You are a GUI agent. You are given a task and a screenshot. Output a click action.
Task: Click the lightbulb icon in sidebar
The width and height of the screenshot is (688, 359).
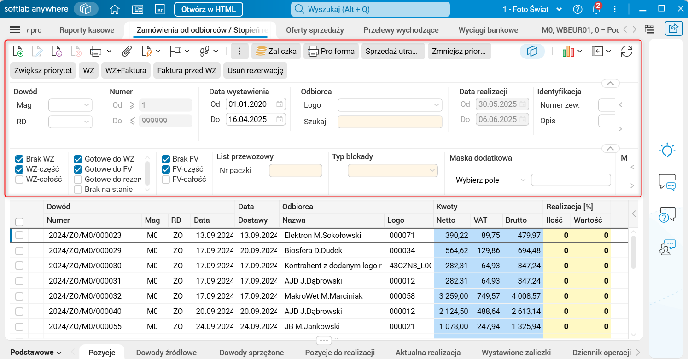pos(667,151)
